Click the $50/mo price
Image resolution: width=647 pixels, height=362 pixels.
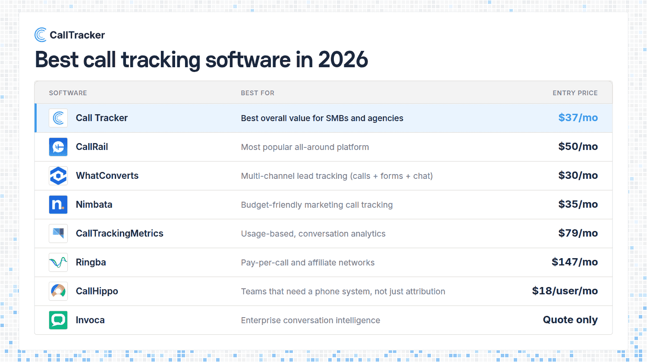click(578, 147)
